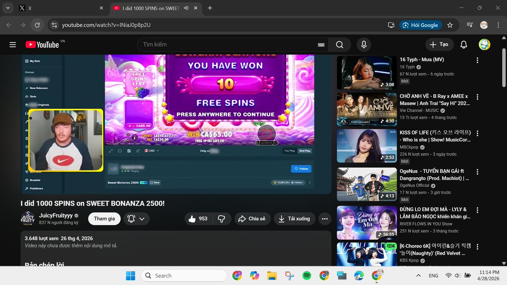Open Copilot from the taskbar
Image resolution: width=507 pixels, height=285 pixels.
coord(254,276)
